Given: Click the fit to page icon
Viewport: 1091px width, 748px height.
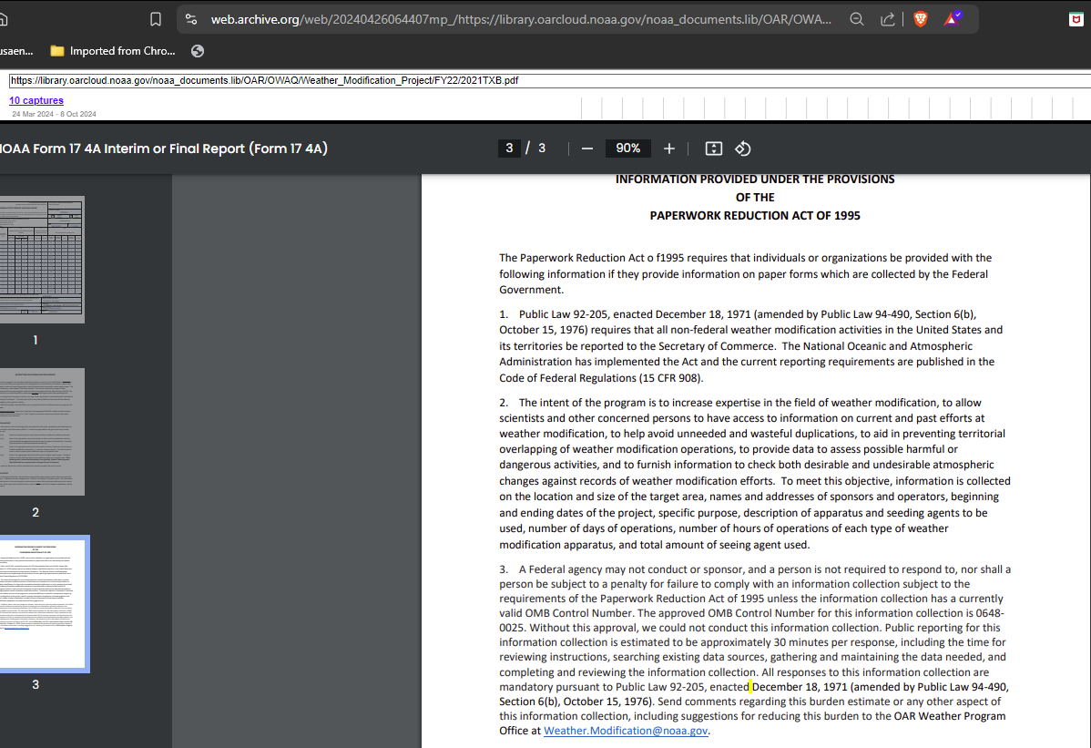Looking at the screenshot, I should pos(713,149).
